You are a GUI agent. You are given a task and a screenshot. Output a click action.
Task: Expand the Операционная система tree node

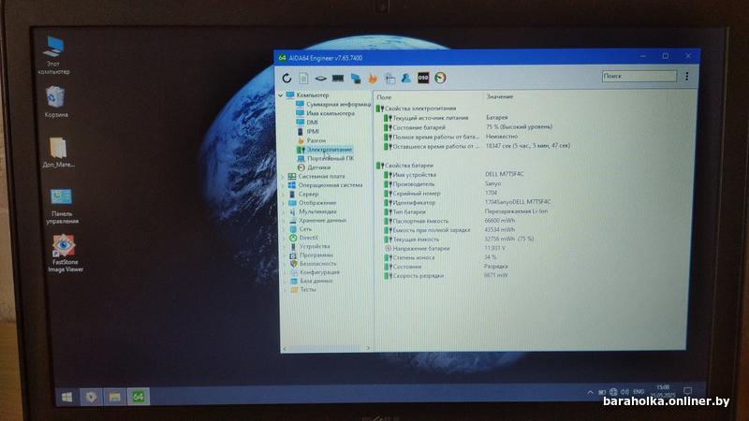(284, 185)
